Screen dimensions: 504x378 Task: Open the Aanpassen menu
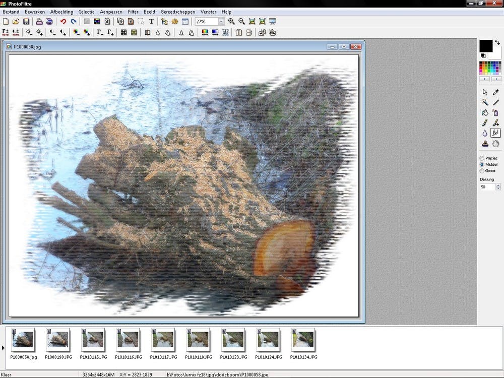[x=111, y=12]
